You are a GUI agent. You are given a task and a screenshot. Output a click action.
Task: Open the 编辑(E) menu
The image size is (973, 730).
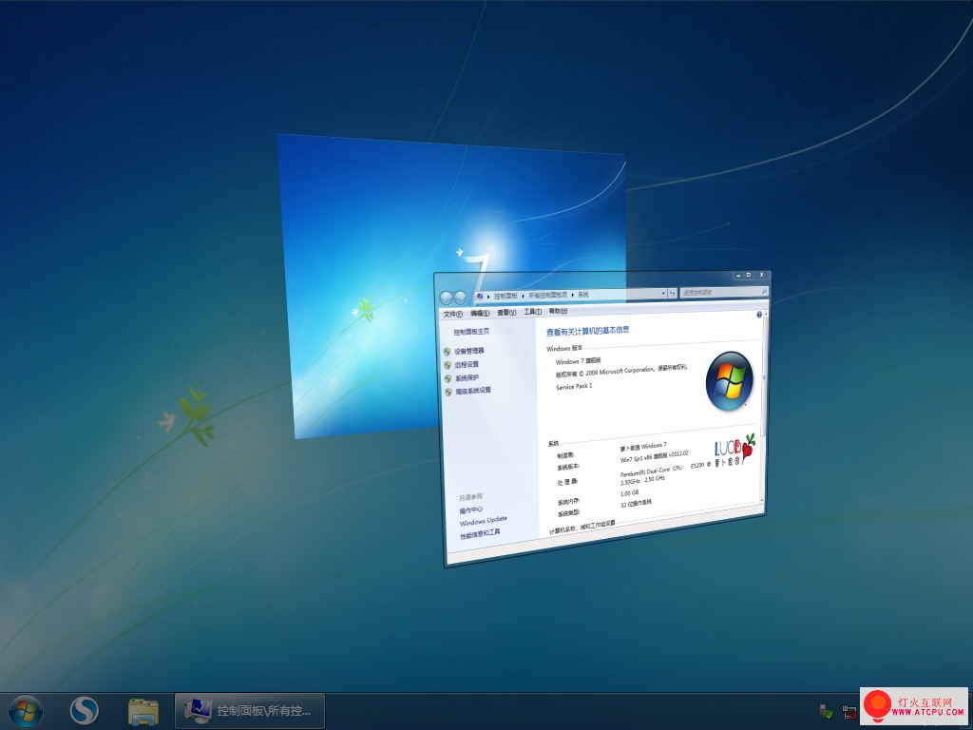[480, 314]
